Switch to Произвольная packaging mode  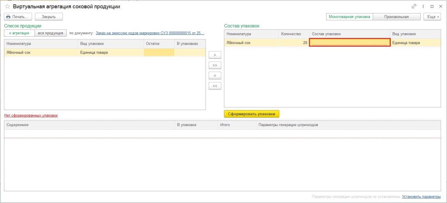[396, 17]
